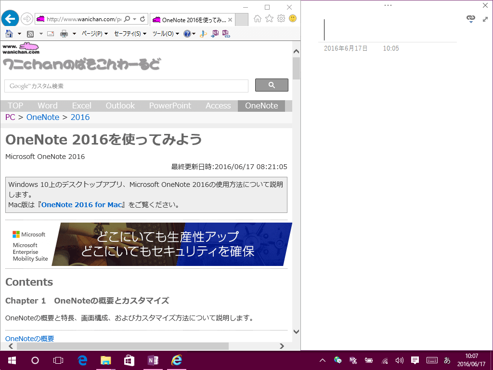Open the Store icon on taskbar
Viewport: 493px width, 370px height.
click(x=129, y=360)
